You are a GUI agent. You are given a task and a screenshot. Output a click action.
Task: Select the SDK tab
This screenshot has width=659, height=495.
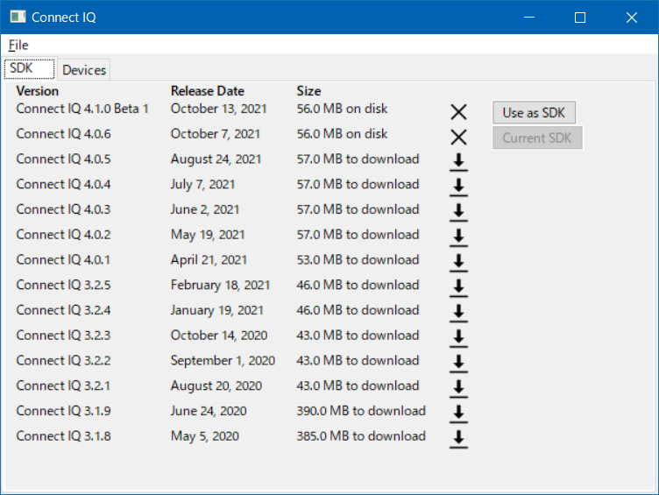pos(30,68)
